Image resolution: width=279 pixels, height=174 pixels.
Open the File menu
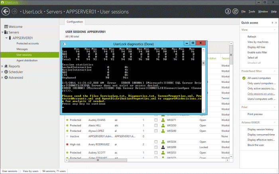(x=243, y=12)
